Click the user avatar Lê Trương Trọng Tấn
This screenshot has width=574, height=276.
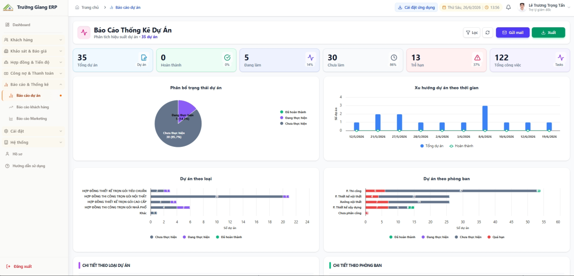[522, 7]
